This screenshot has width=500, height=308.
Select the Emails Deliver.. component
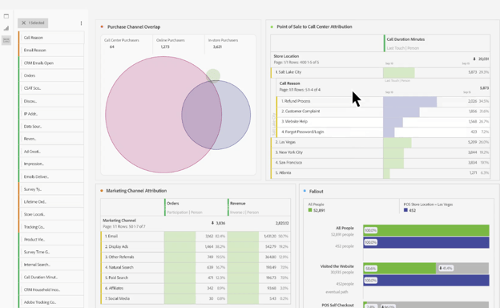(51, 176)
